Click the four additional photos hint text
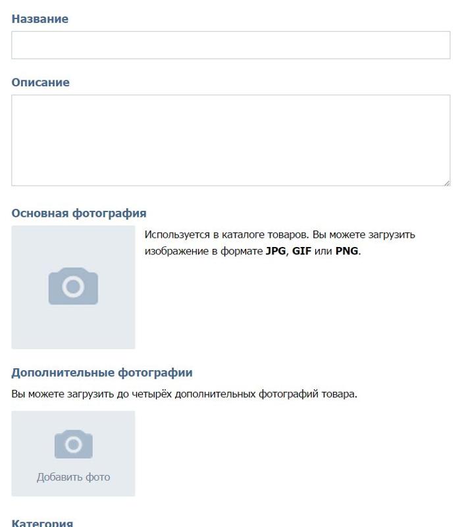Screen dimensions: 468x527 tap(184, 394)
